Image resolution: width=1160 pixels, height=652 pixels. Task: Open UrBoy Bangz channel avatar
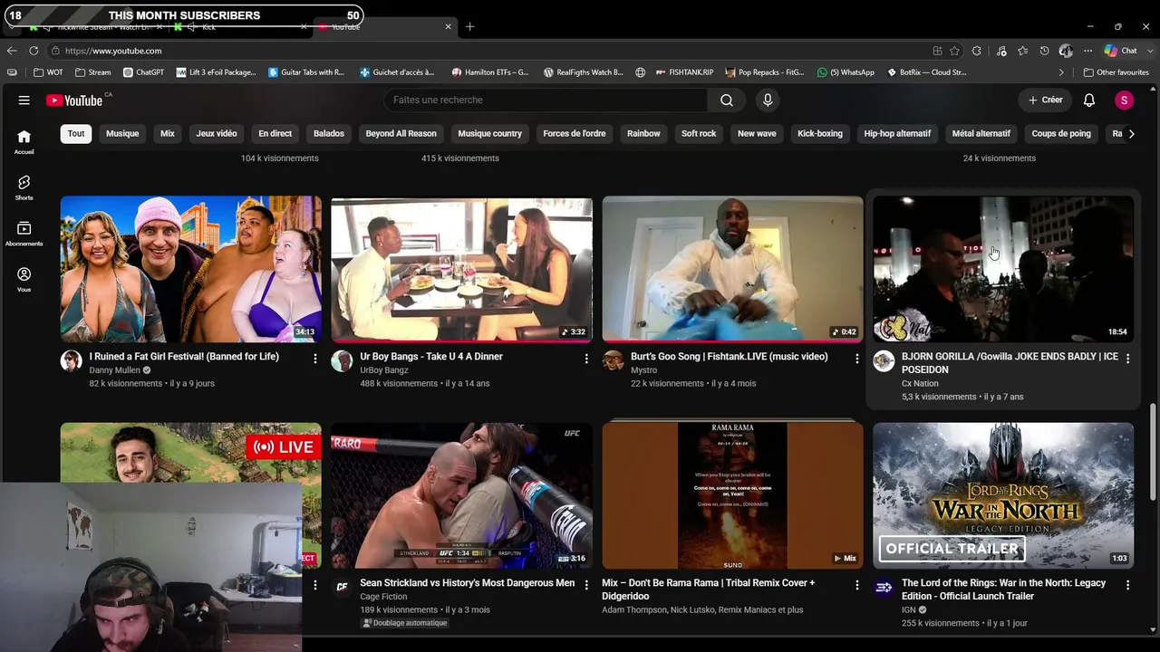[x=342, y=361]
